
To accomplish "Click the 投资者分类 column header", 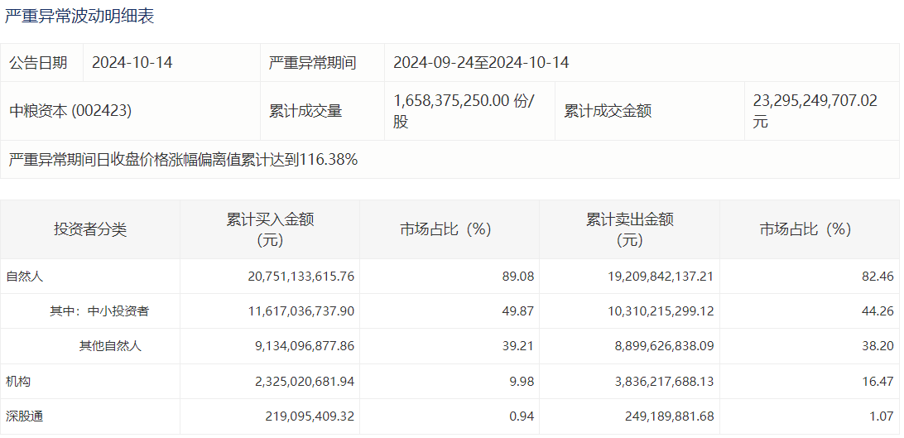I will (x=90, y=229).
